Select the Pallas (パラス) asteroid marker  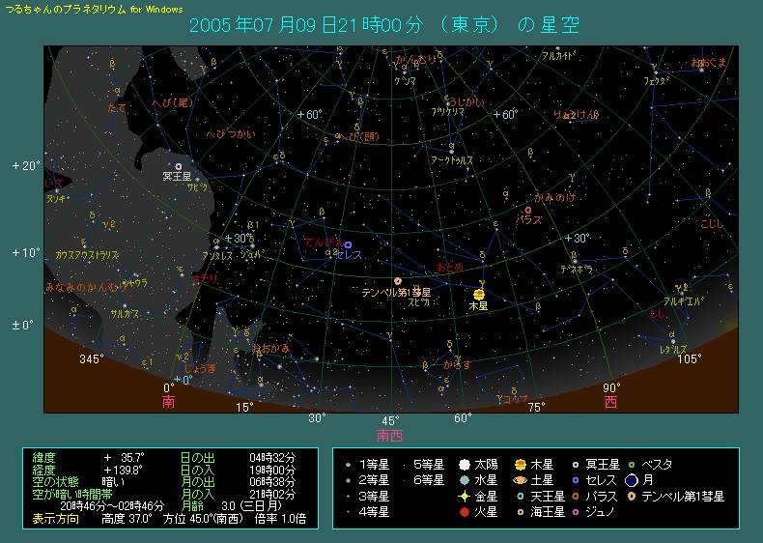[527, 210]
